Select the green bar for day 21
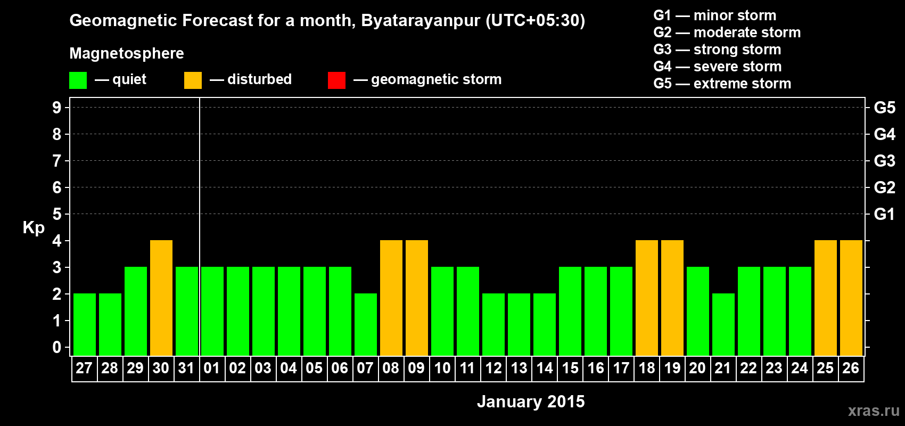 [x=723, y=324]
